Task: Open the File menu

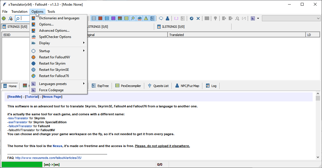Action: (x=5, y=12)
